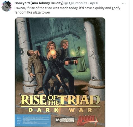Click Boneyard's profile avatar picture
This screenshot has height=127, width=133.
6,6
